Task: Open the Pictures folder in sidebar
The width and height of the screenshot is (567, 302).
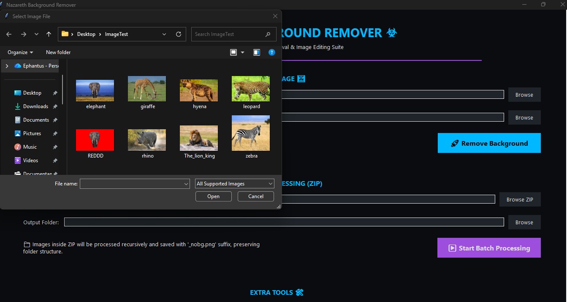Action: point(32,133)
